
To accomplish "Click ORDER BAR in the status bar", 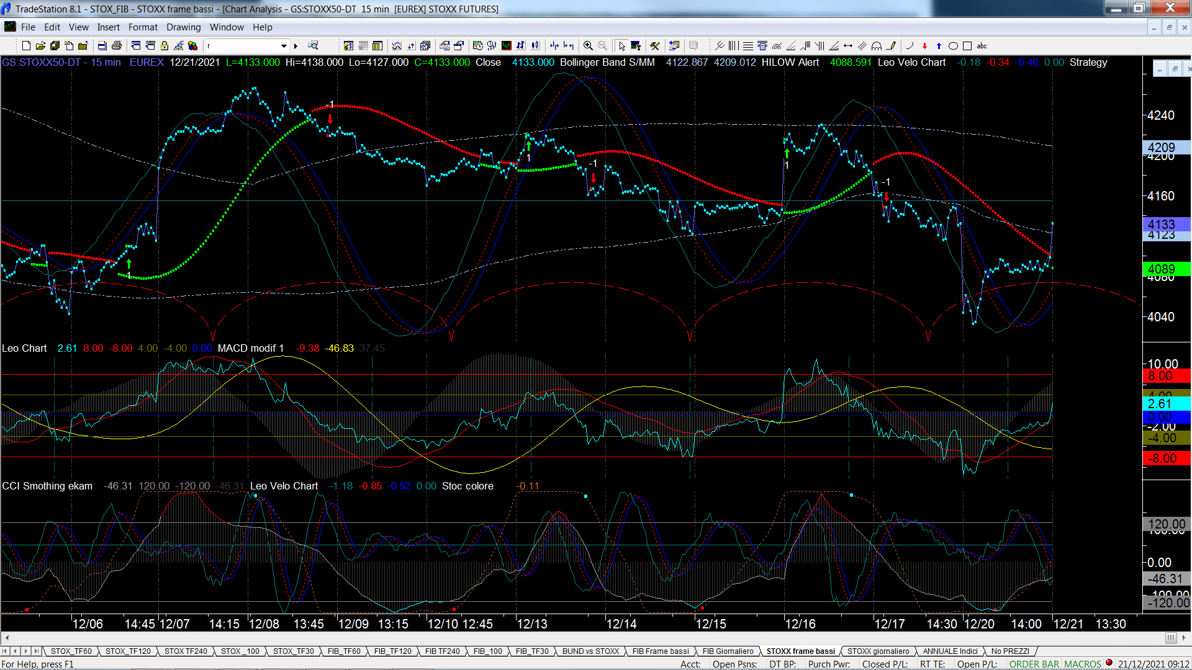I will pyautogui.click(x=1034, y=664).
